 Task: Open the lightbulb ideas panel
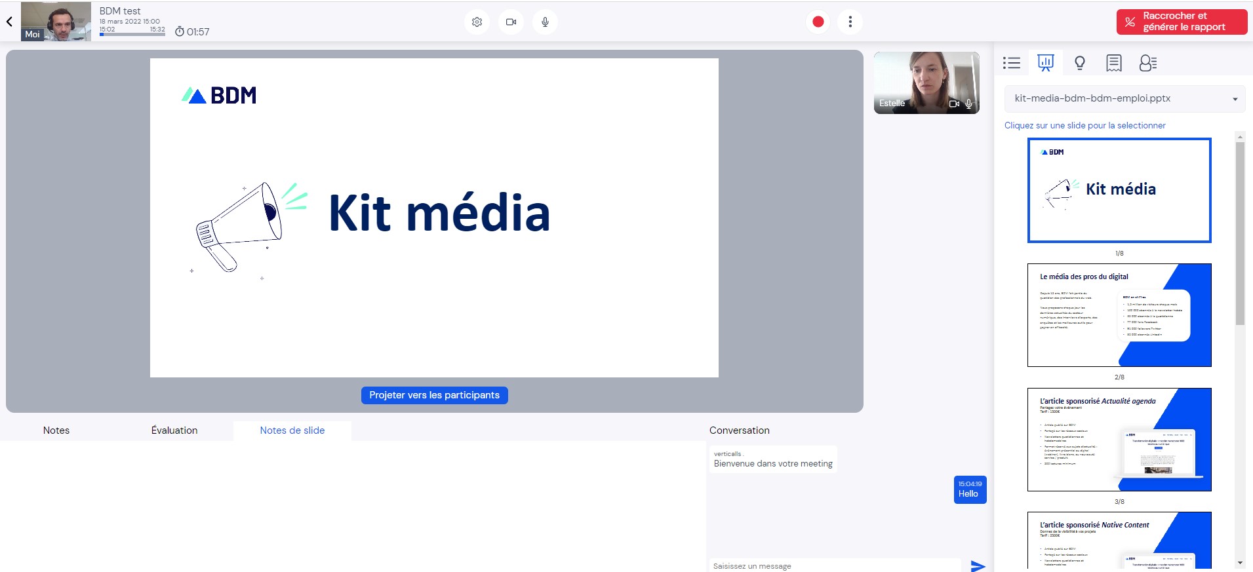tap(1080, 63)
